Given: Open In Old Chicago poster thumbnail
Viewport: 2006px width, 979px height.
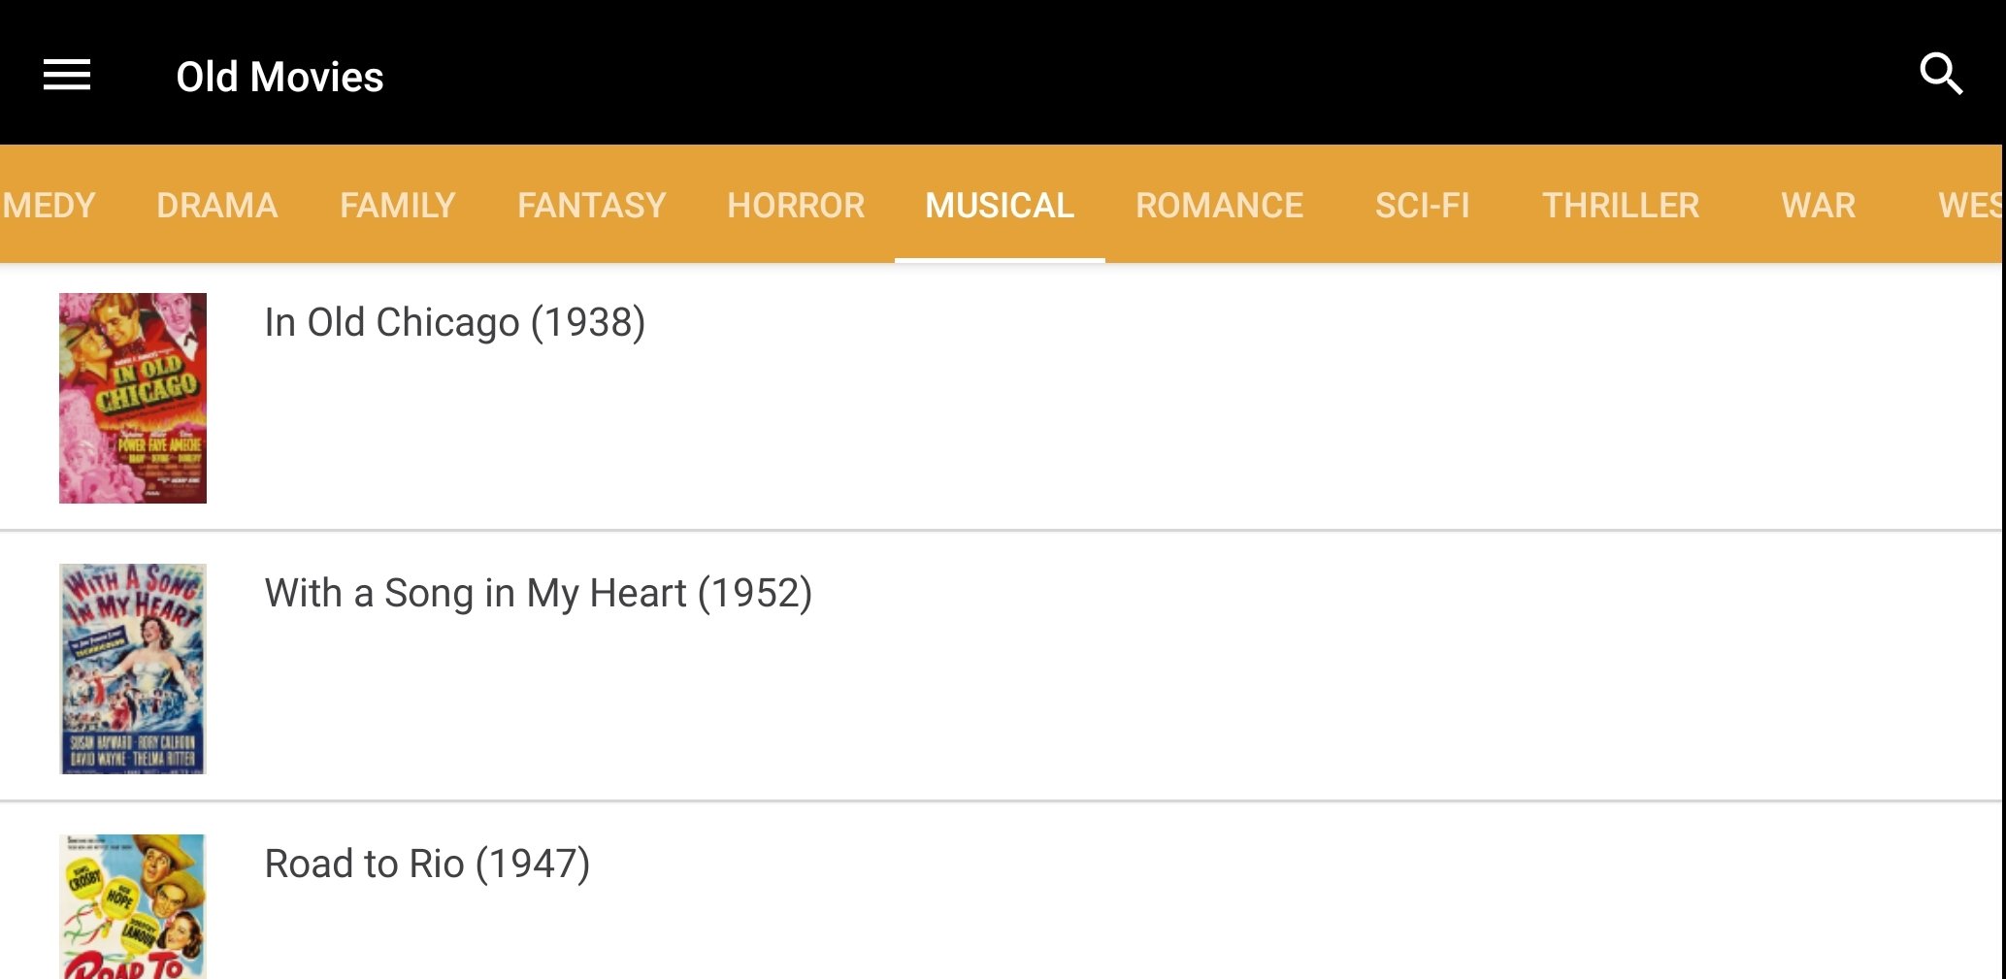Looking at the screenshot, I should click(x=133, y=398).
